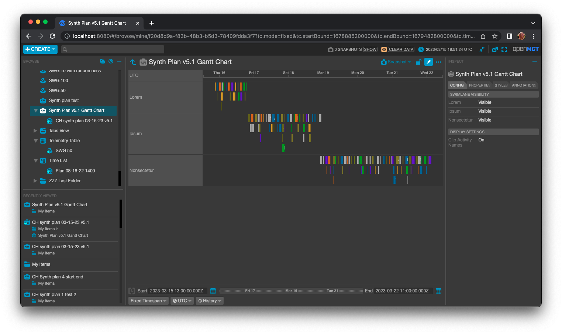Viewport: 562px width, 334px height.
Task: Click the ZZZ Last Folder folder icon
Action: point(43,181)
